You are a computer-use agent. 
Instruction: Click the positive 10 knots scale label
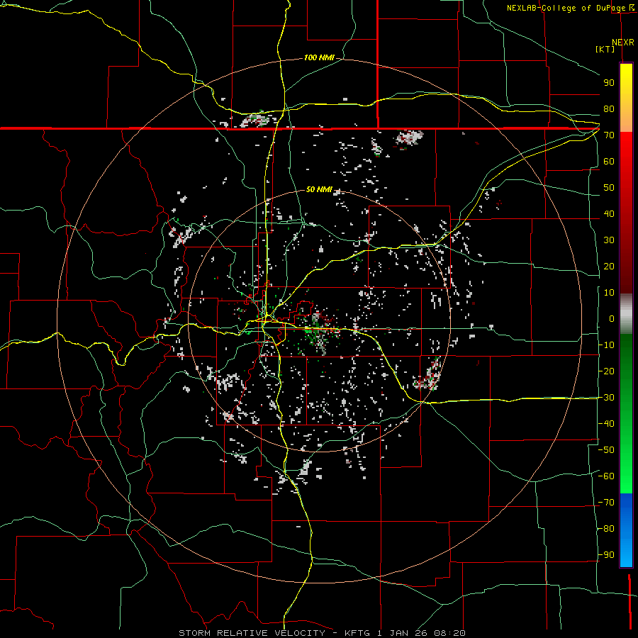click(609, 293)
